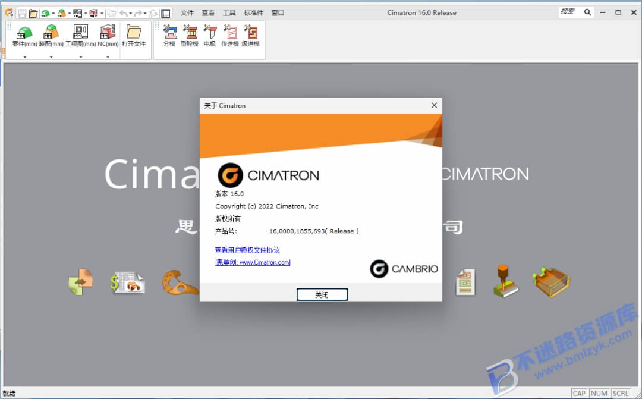The height and width of the screenshot is (399, 642).
Task: Open the 查看 menu
Action: (208, 12)
